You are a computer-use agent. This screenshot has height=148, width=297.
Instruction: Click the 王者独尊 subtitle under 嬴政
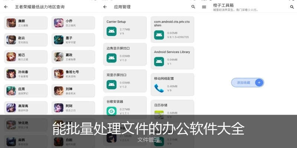(71, 60)
